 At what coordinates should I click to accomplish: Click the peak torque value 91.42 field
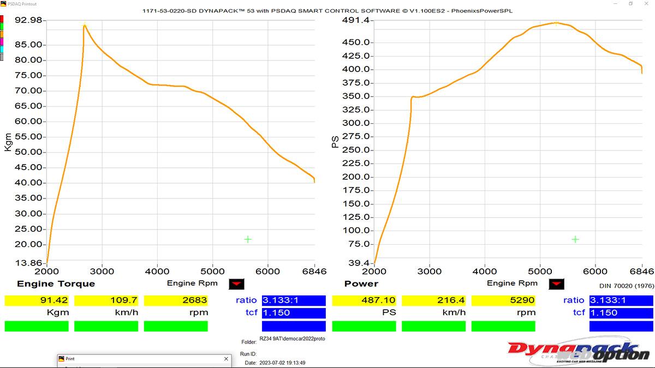37,300
